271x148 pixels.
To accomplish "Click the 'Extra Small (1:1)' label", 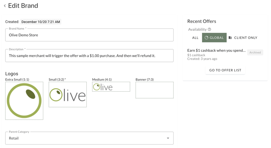I will 17,79.
